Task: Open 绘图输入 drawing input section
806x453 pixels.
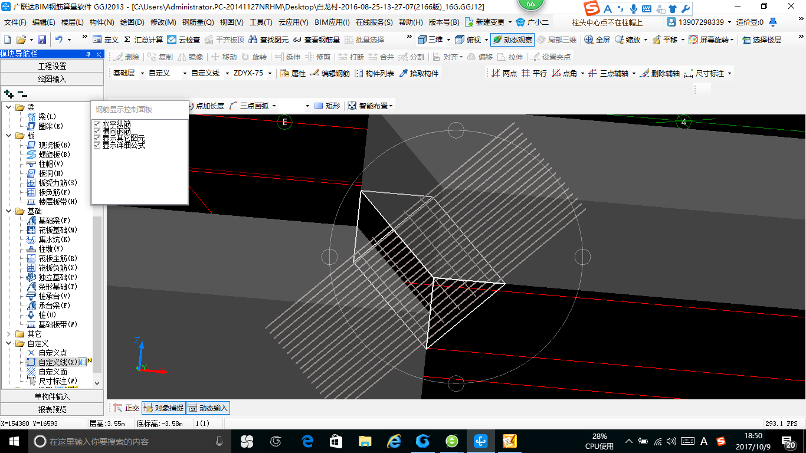Action: coord(52,78)
